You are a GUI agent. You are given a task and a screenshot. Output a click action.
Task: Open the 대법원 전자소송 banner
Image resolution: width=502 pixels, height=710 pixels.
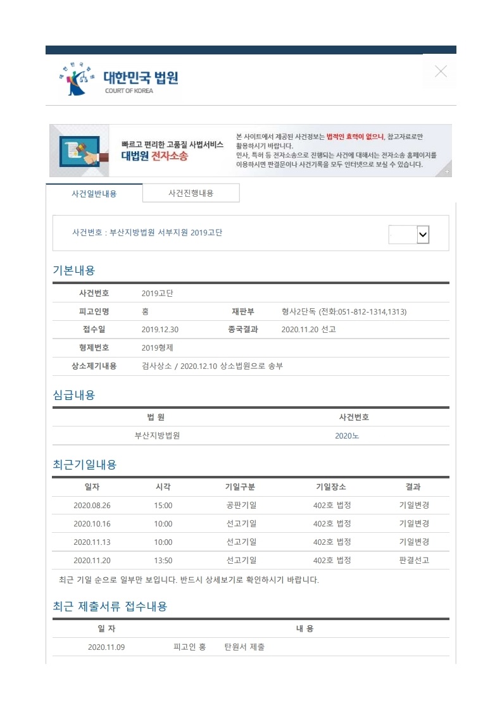pyautogui.click(x=251, y=151)
